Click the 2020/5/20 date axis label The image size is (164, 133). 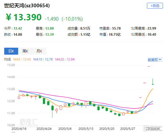[x=107, y=129]
